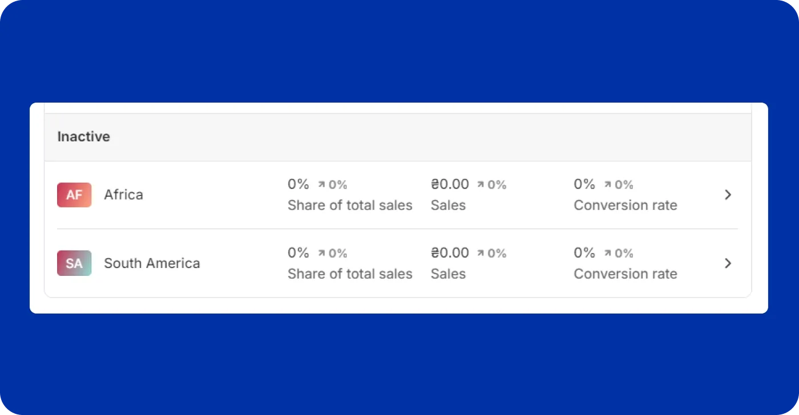Screen dimensions: 799x415
Task: Click the gradient badge behind the SA initials
Action: tap(74, 263)
